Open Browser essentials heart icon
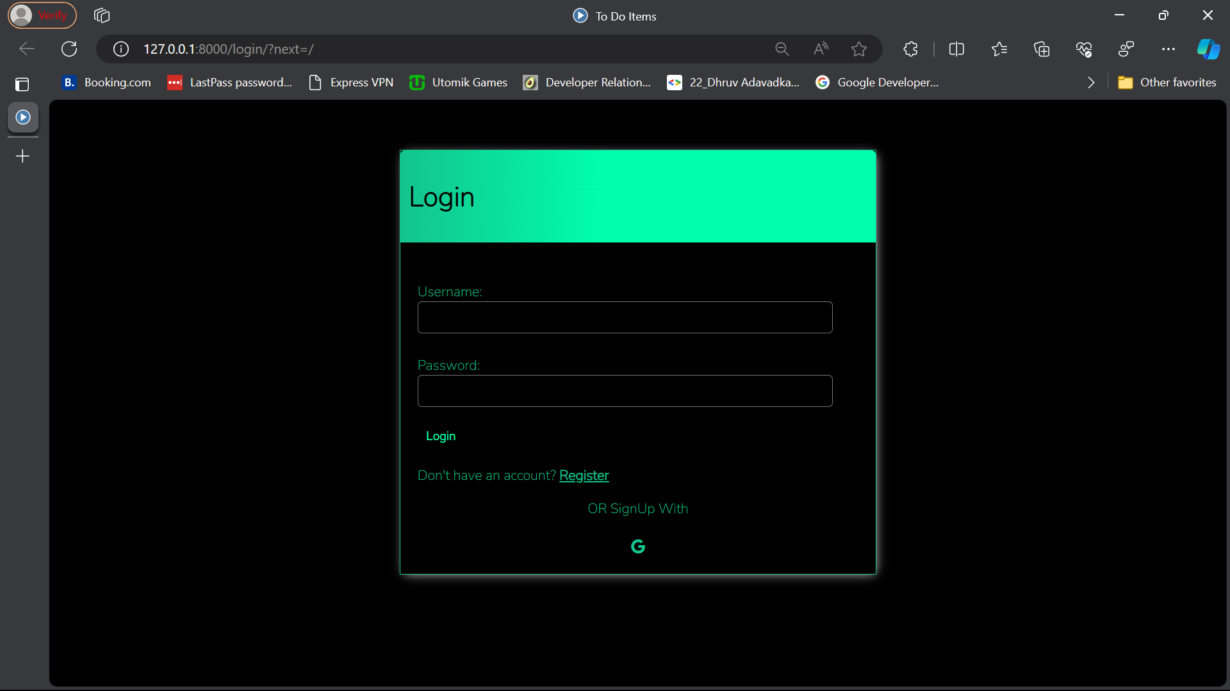 [x=1084, y=49]
